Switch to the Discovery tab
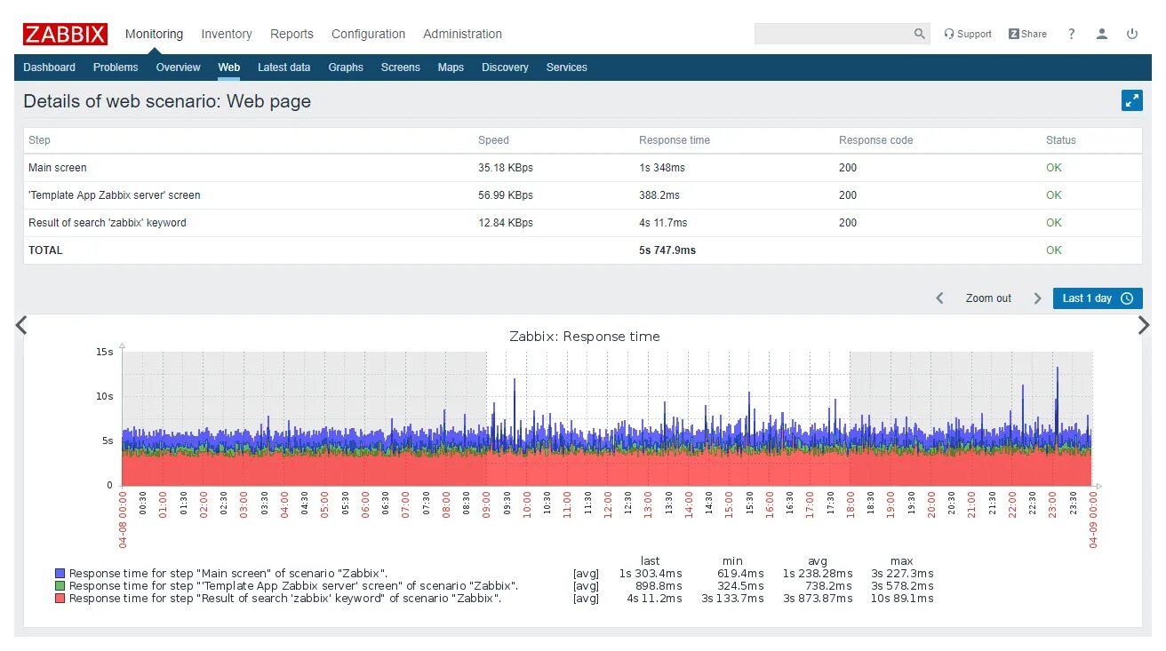Image resolution: width=1166 pixels, height=651 pixels. point(505,67)
